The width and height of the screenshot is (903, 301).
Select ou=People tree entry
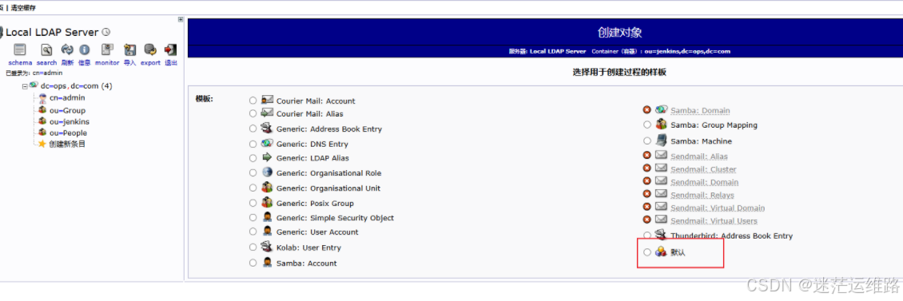point(68,133)
